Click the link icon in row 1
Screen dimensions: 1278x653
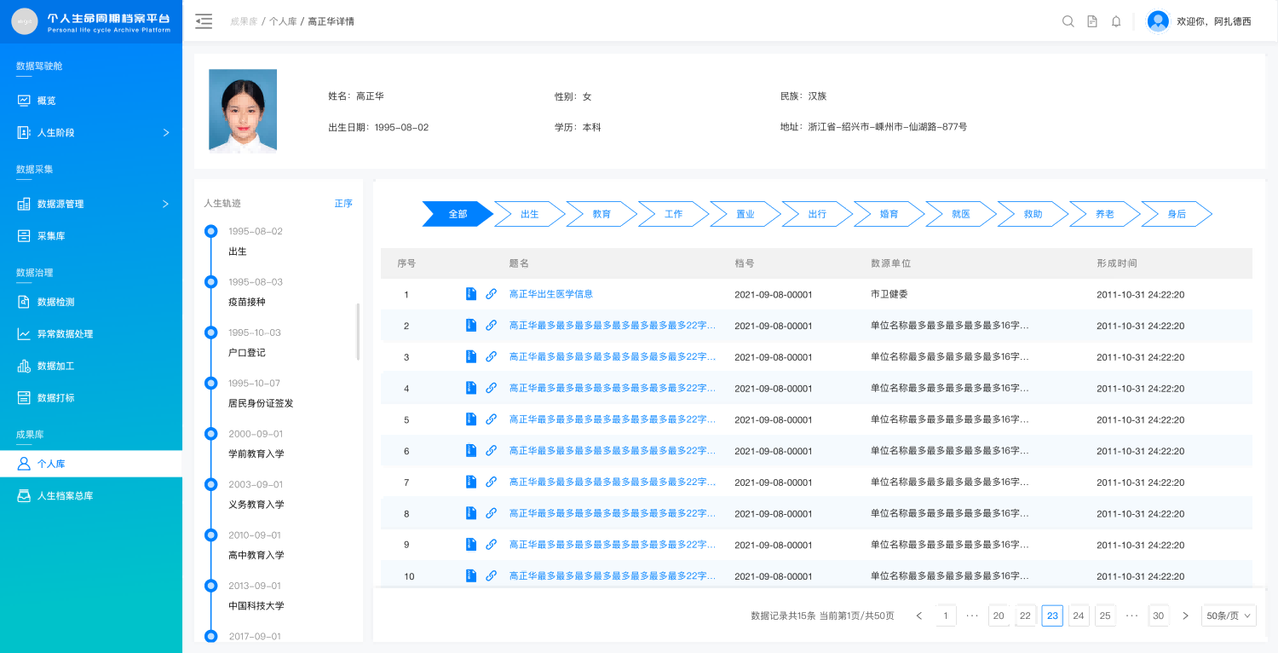point(491,294)
